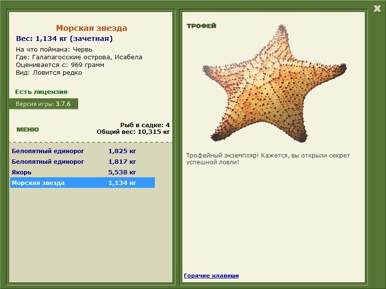Select the Морская звезда 1,134 кг row
This screenshot has width=386, height=289.
83,183
